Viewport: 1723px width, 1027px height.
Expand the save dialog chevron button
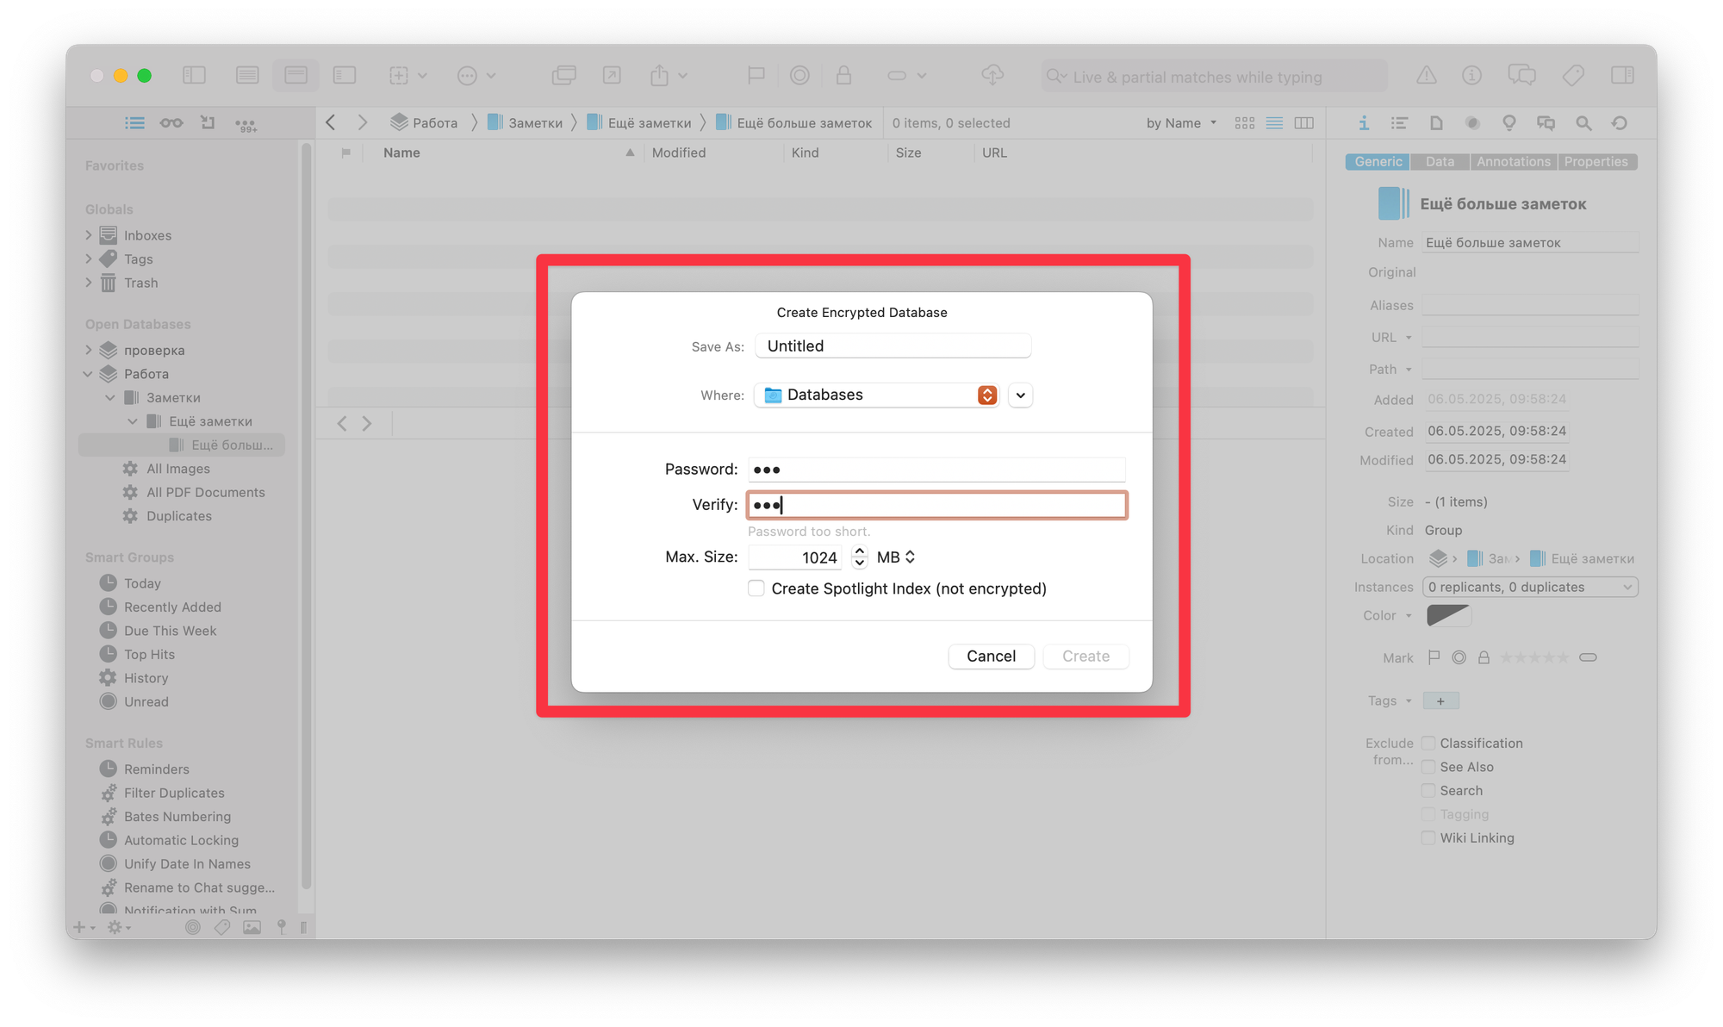[1020, 395]
